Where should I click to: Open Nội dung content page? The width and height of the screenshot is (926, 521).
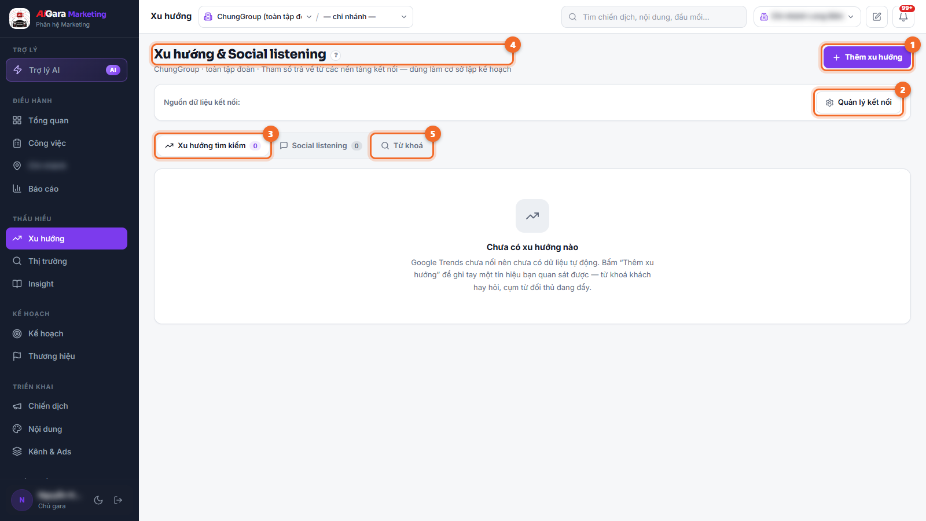pyautogui.click(x=67, y=429)
